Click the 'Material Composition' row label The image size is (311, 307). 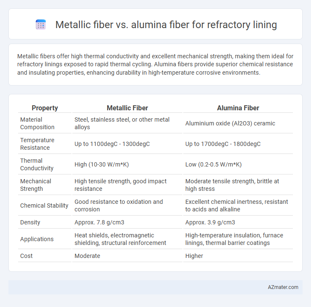[x=37, y=123]
